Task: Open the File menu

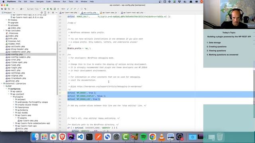Action: click(x=20, y=2)
